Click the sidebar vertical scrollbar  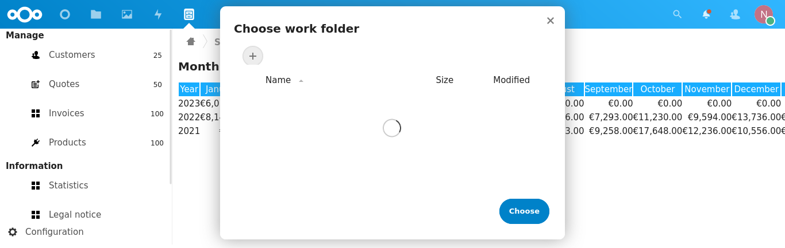click(x=171, y=107)
